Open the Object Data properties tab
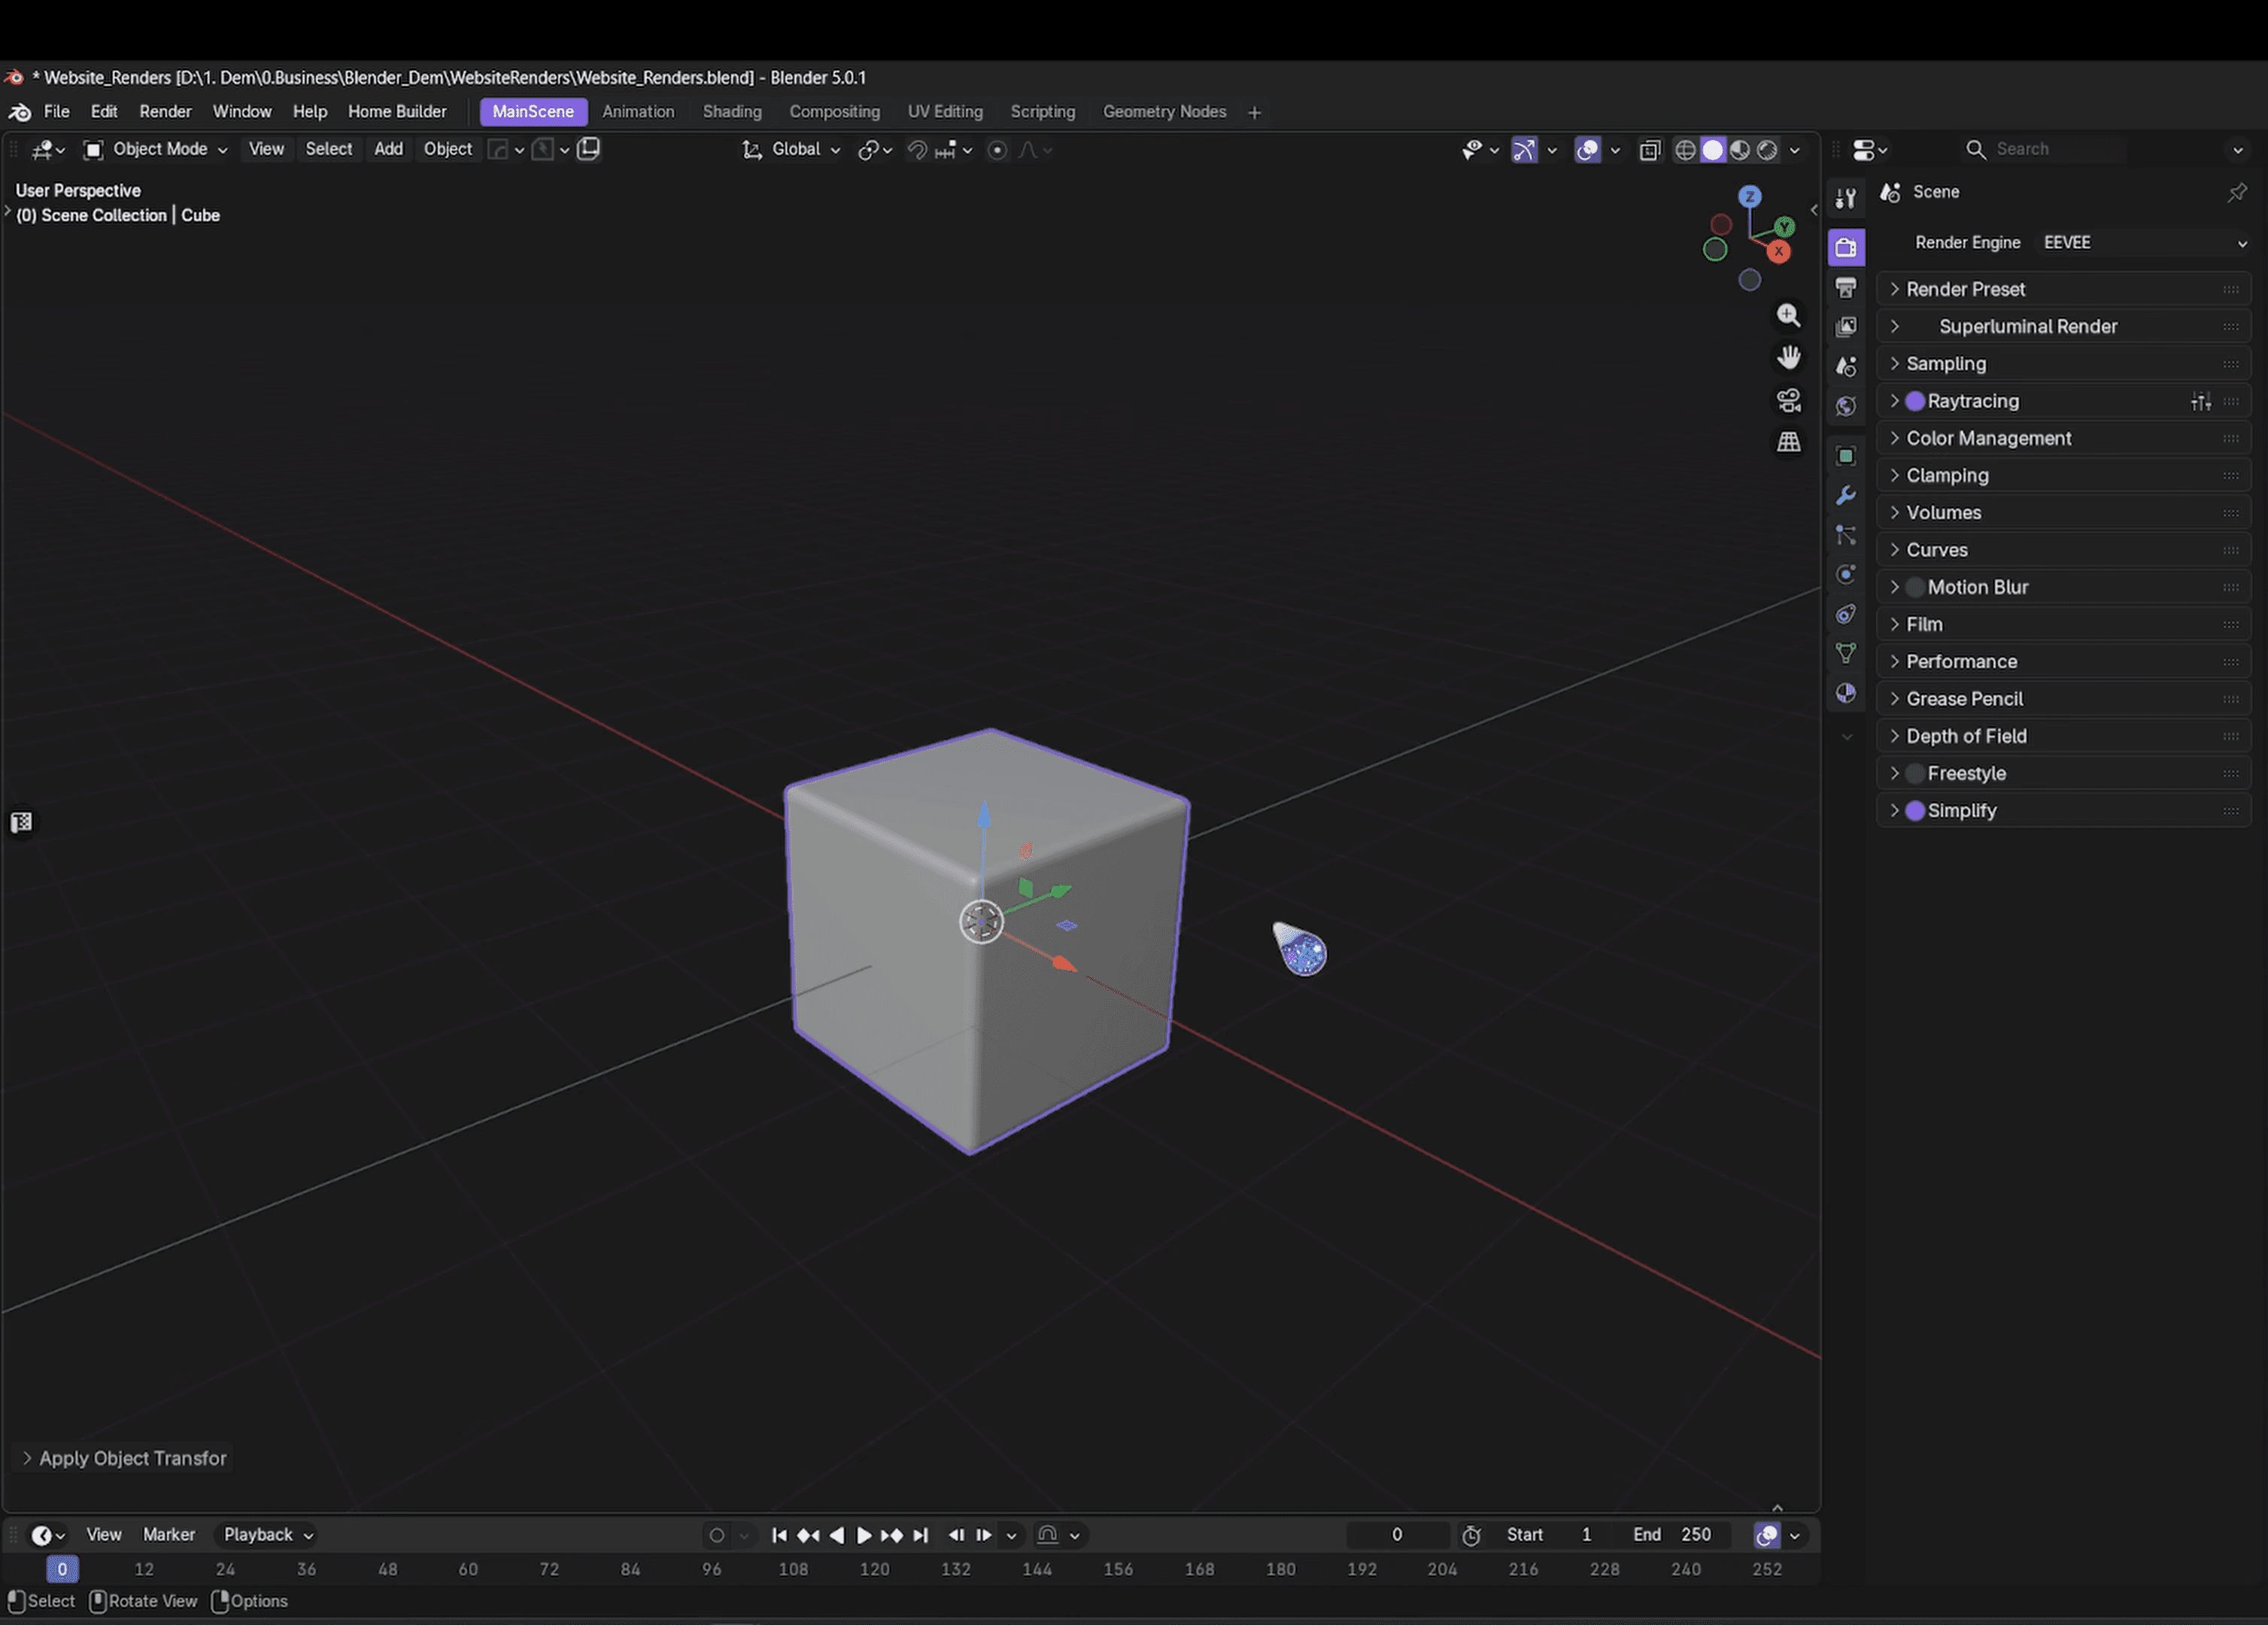This screenshot has width=2268, height=1625. (1846, 653)
